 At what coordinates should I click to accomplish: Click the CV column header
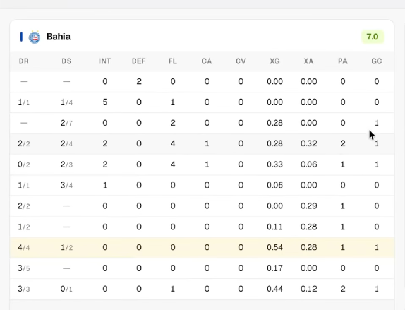(241, 61)
